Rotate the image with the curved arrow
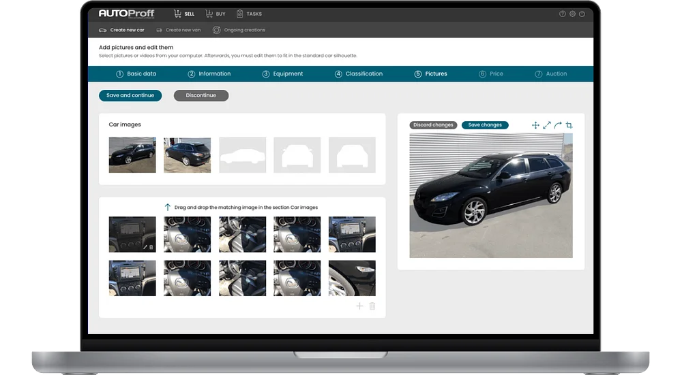 click(x=558, y=125)
